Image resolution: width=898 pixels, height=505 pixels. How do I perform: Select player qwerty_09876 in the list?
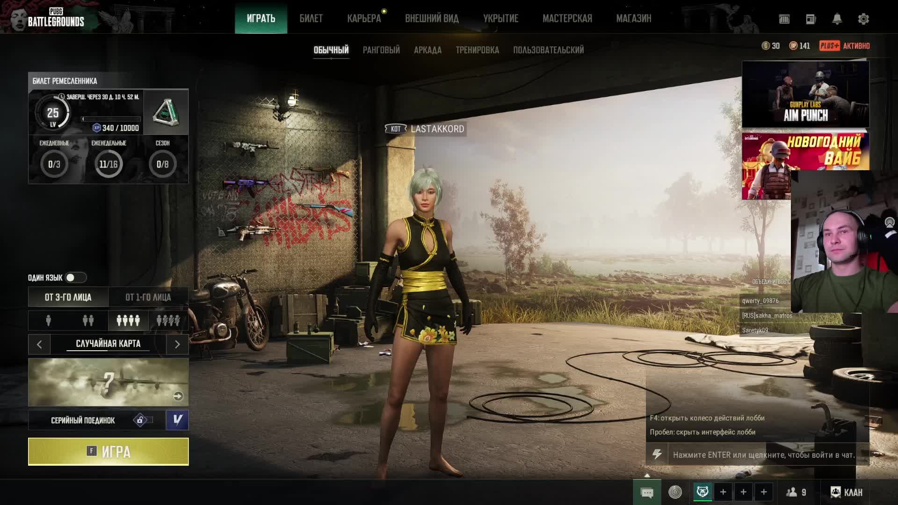point(760,301)
